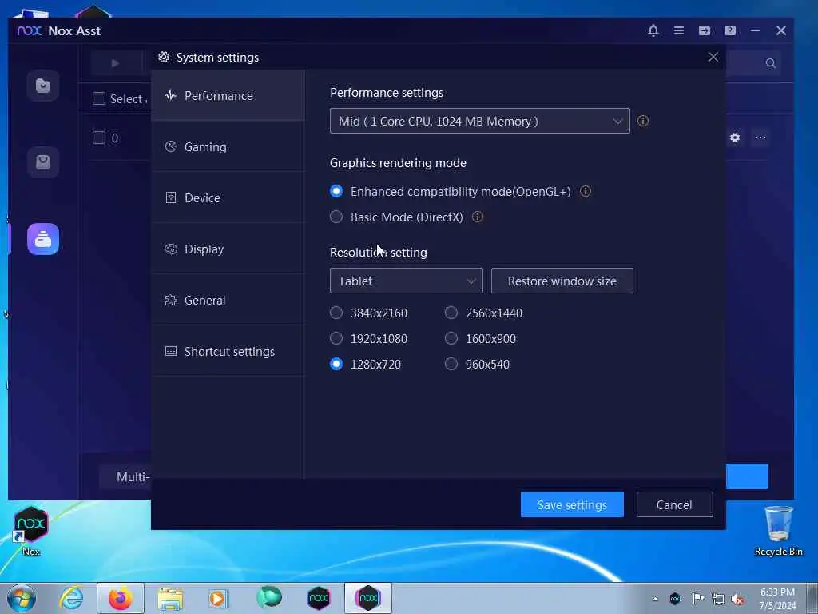
Task: Show info for Basic Mode DirectX
Action: pyautogui.click(x=478, y=217)
